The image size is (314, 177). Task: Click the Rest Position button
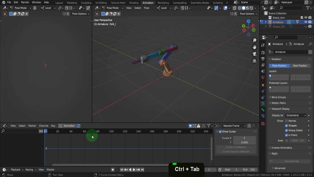pos(300,66)
